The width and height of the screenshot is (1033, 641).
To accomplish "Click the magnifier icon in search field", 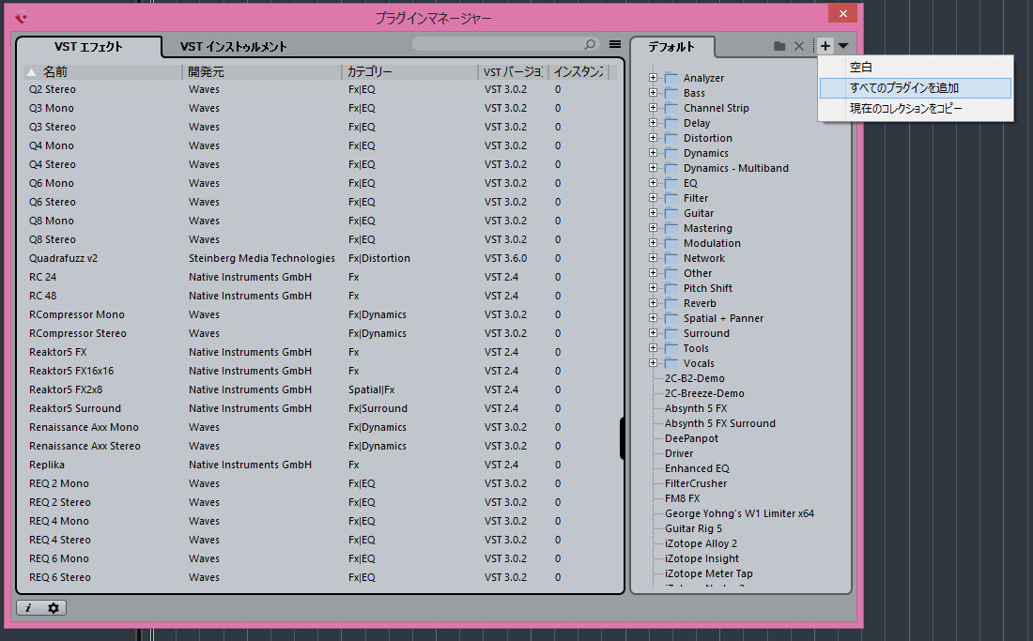I will (590, 44).
